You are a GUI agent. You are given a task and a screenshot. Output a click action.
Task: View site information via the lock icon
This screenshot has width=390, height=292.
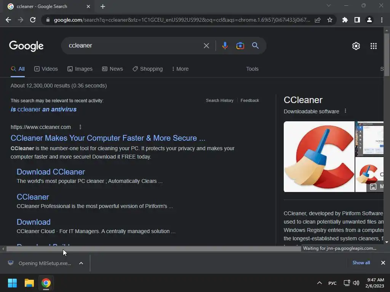(x=48, y=20)
